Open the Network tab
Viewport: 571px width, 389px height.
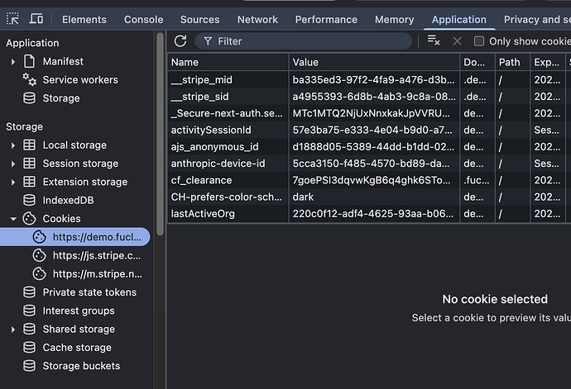[x=257, y=19]
